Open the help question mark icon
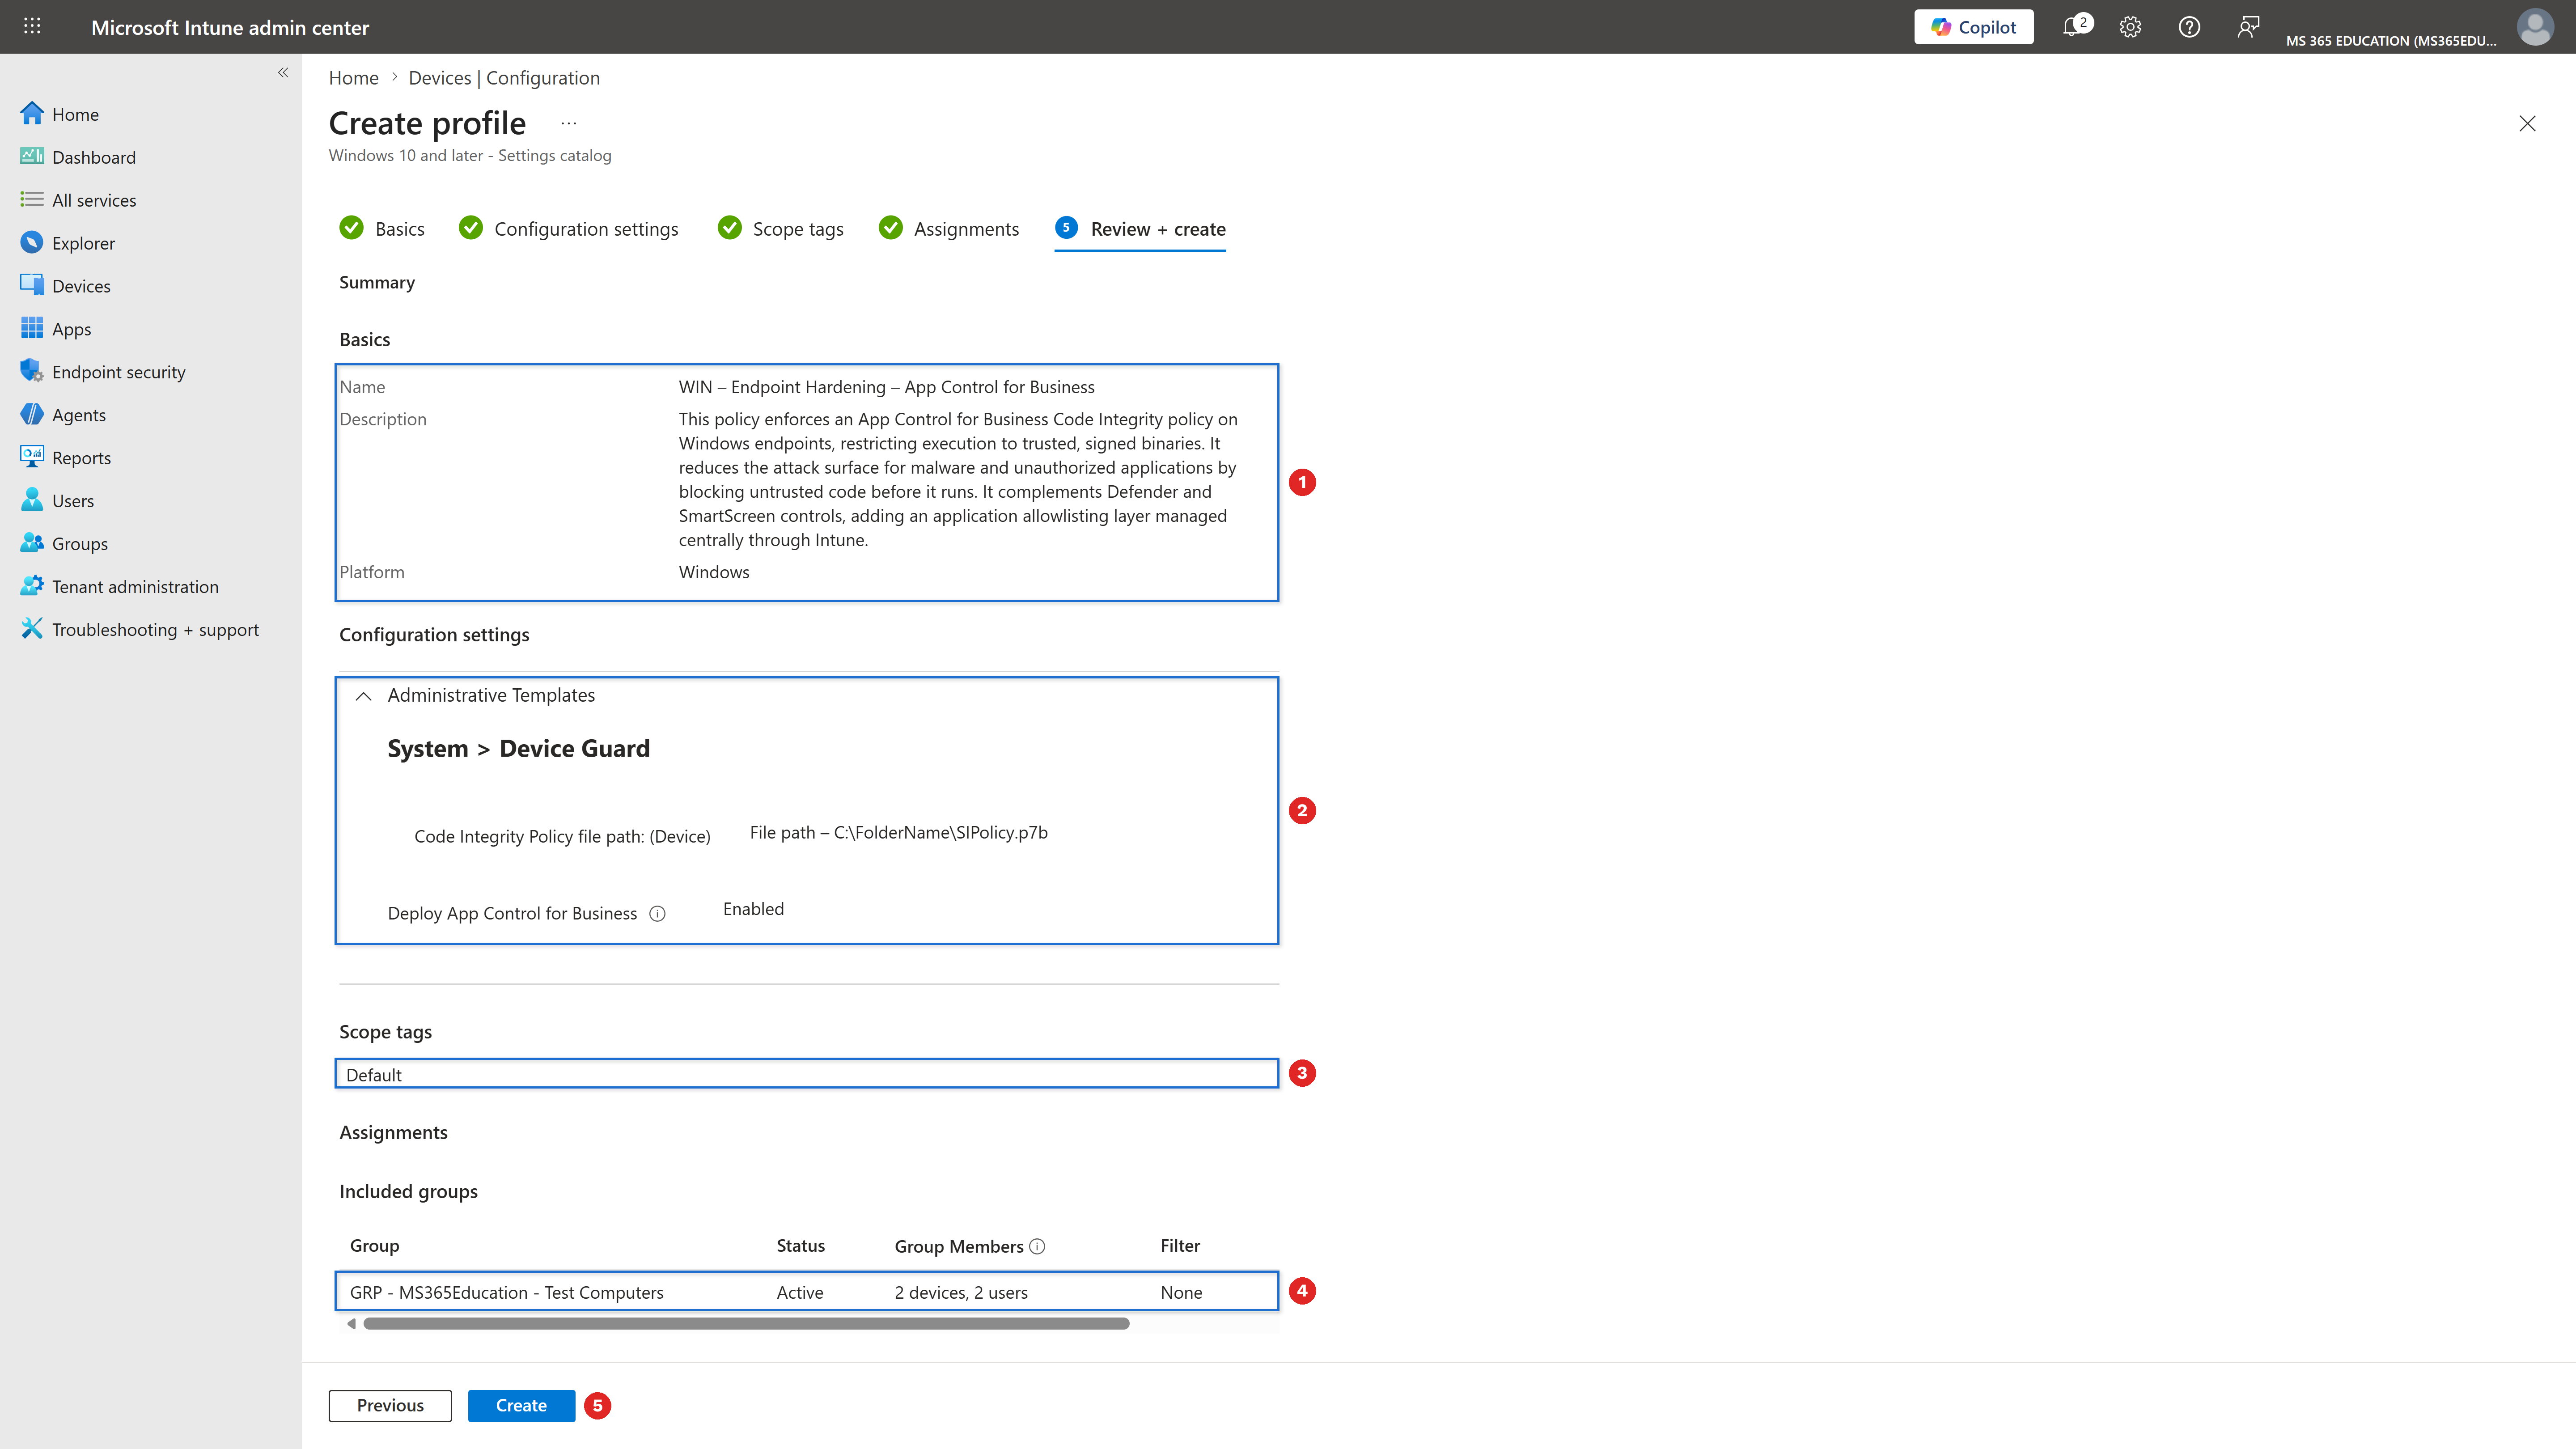The image size is (2576, 1449). [x=2189, y=27]
